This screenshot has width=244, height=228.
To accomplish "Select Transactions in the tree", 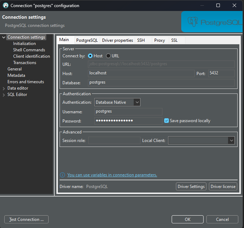I will tap(25, 63).
